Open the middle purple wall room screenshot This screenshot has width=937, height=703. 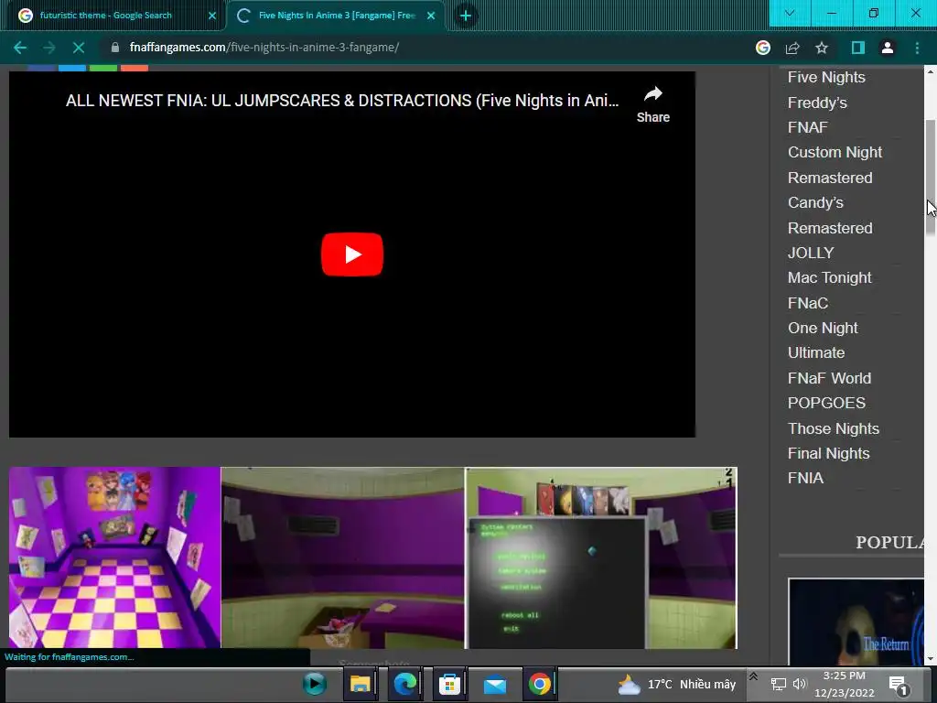click(x=342, y=557)
